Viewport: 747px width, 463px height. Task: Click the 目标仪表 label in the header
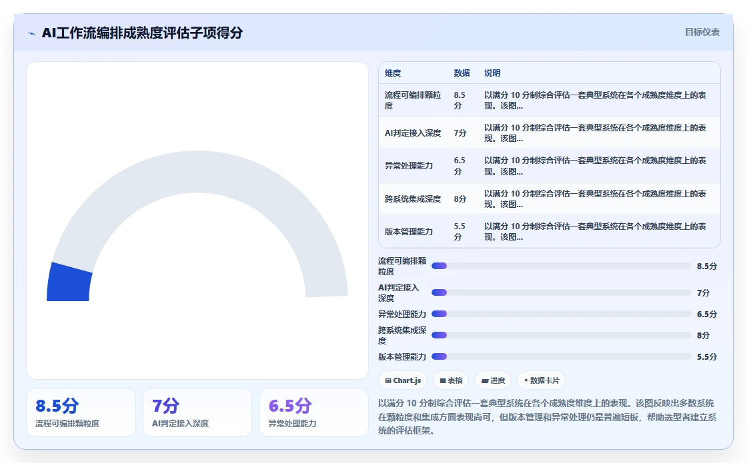tap(702, 32)
